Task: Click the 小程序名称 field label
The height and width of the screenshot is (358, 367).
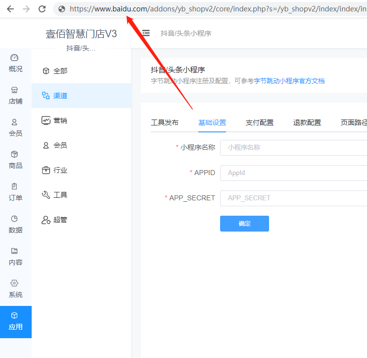Action: [198, 147]
